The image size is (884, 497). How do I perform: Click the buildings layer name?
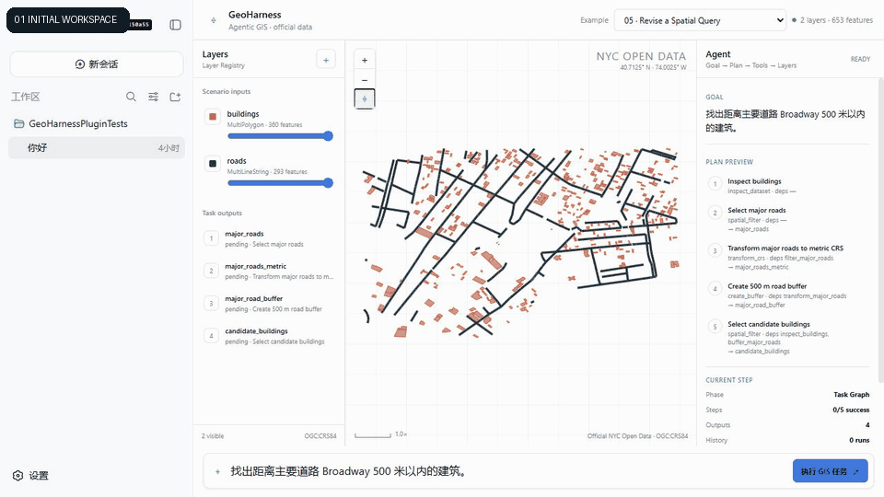[243, 114]
